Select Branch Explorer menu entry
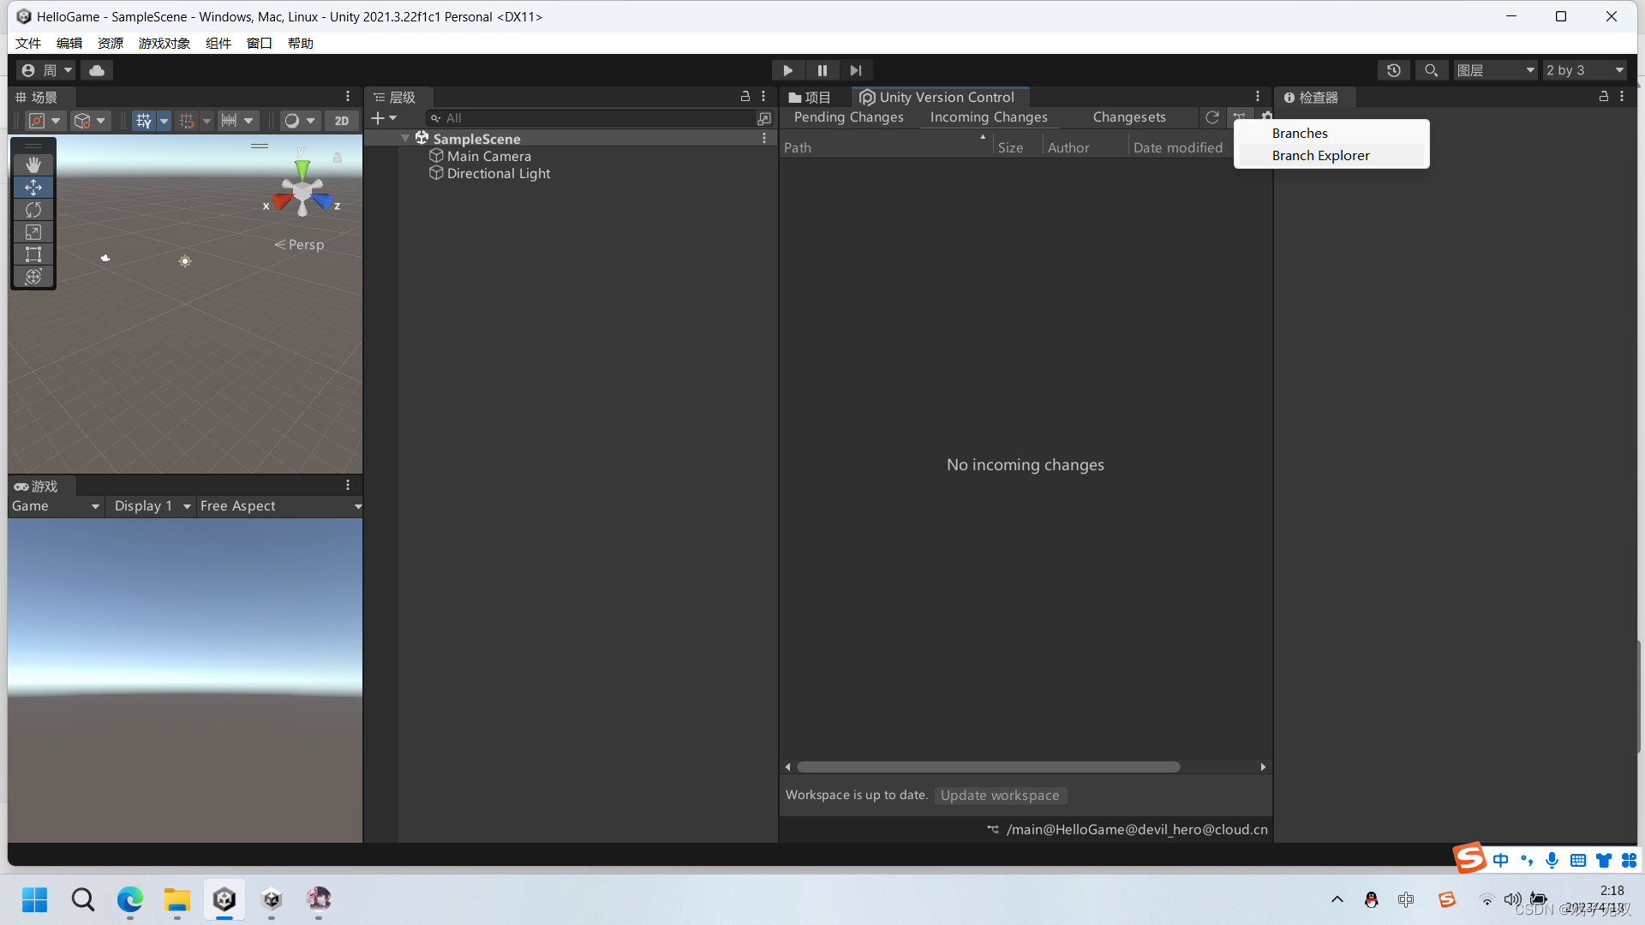Viewport: 1645px width, 925px height. 1320,155
